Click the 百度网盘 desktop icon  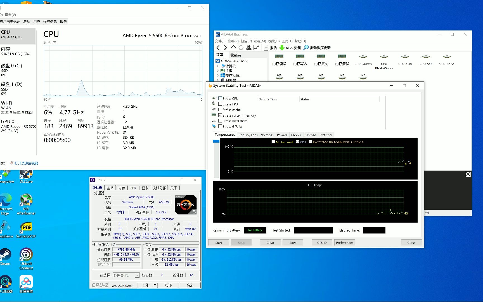pyautogui.click(x=26, y=284)
